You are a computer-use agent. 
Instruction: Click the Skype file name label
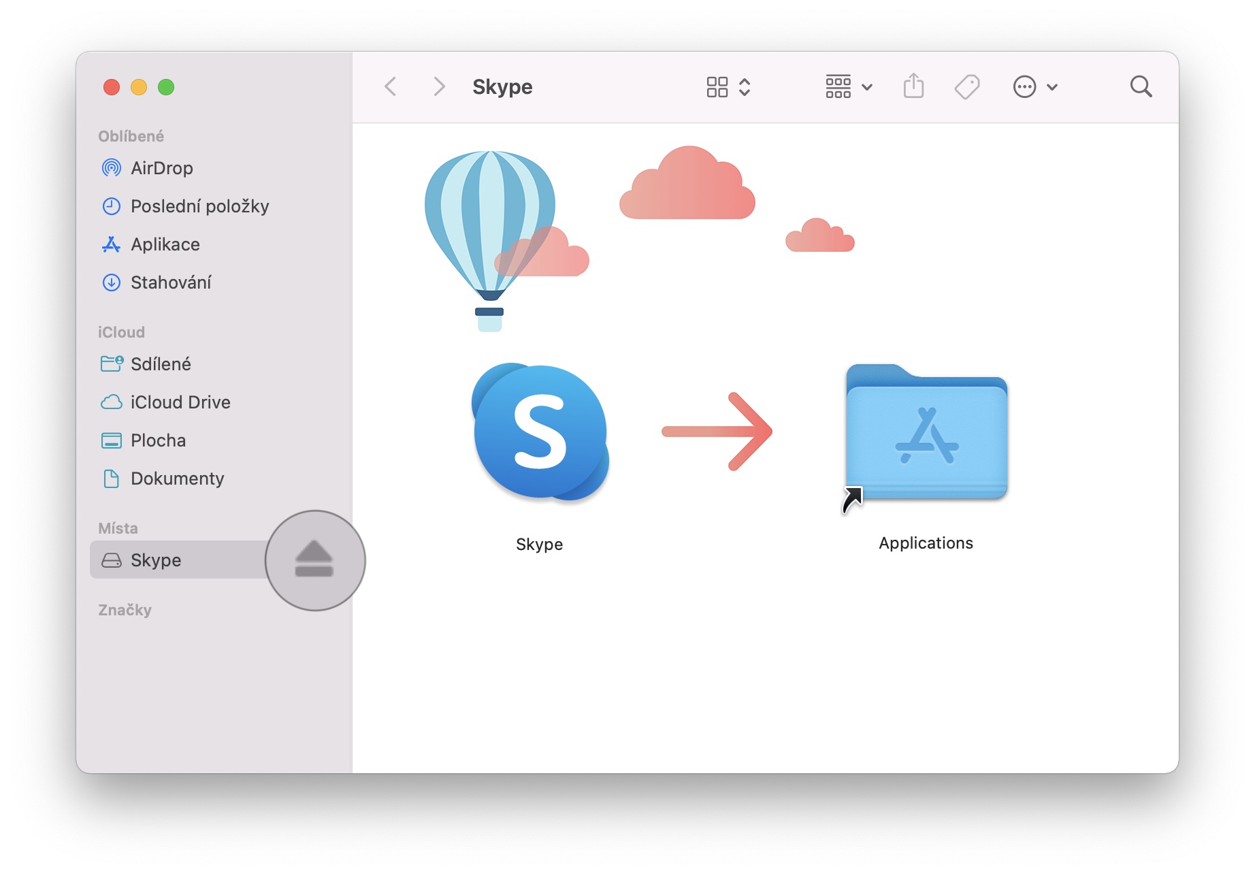[539, 545]
